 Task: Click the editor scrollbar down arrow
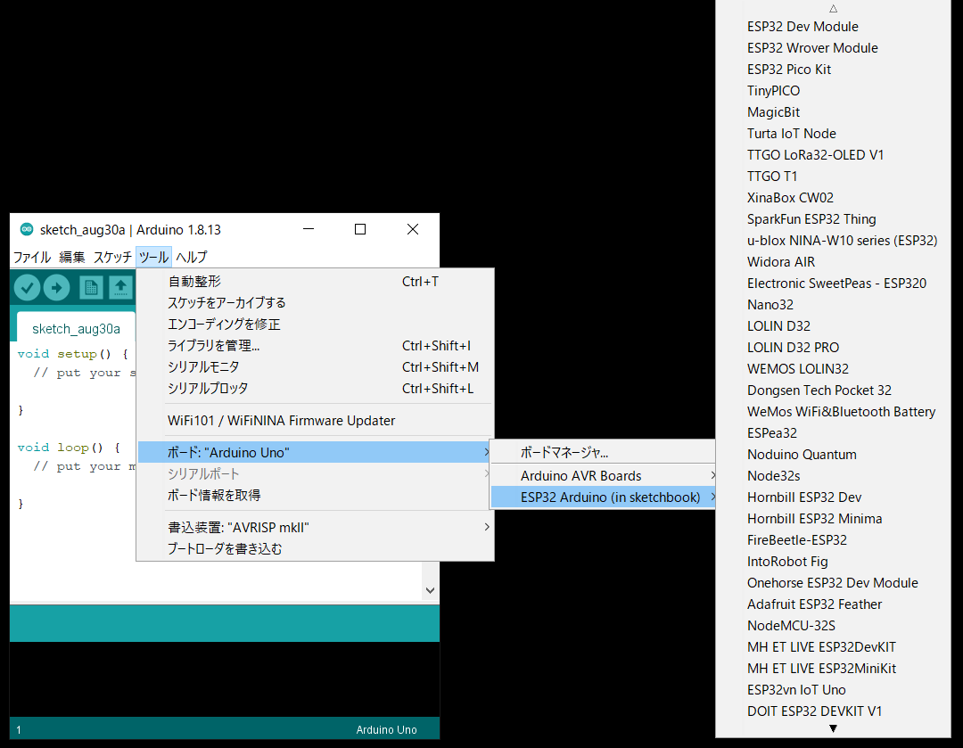point(430,590)
